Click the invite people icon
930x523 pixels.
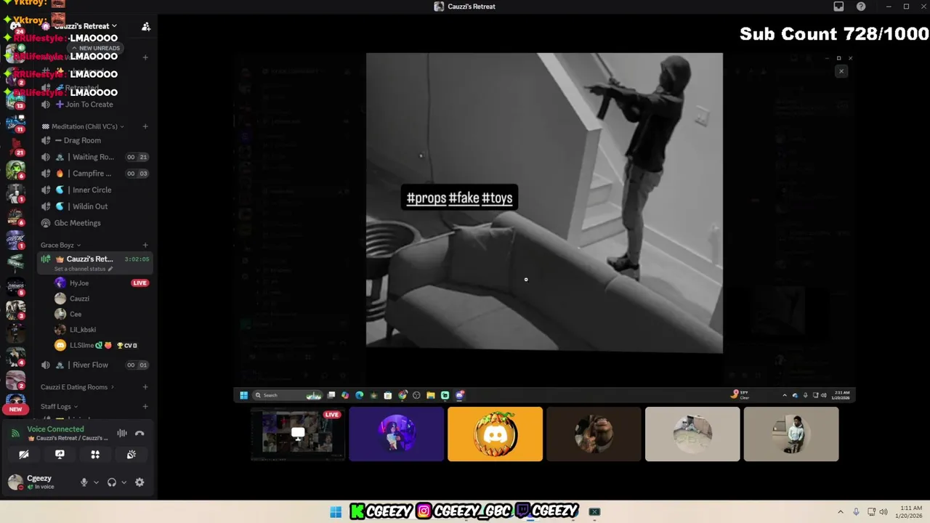pyautogui.click(x=146, y=26)
